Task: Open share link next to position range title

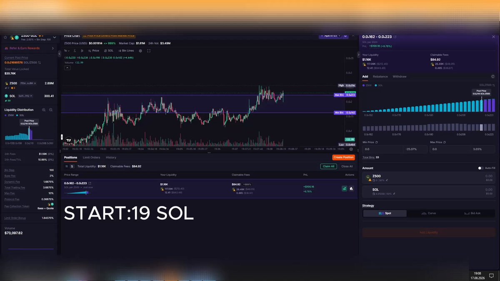Action: [395, 37]
